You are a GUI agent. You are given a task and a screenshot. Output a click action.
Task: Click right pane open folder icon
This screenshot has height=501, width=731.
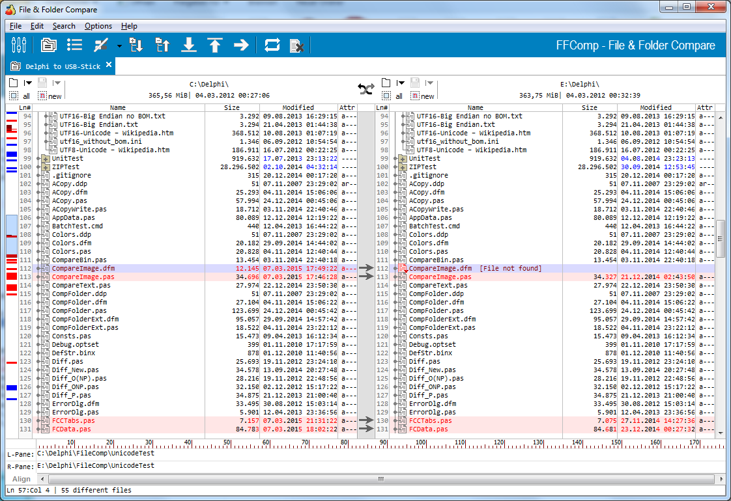[x=386, y=83]
